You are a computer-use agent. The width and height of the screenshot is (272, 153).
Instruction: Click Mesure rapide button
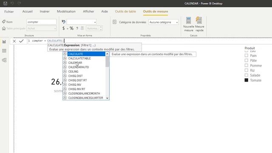(199, 24)
